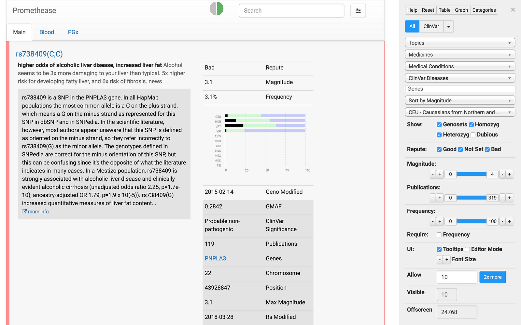Viewport: 521px width, 325px height.
Task: Toggle the Genosets checkbox
Action: (x=439, y=125)
